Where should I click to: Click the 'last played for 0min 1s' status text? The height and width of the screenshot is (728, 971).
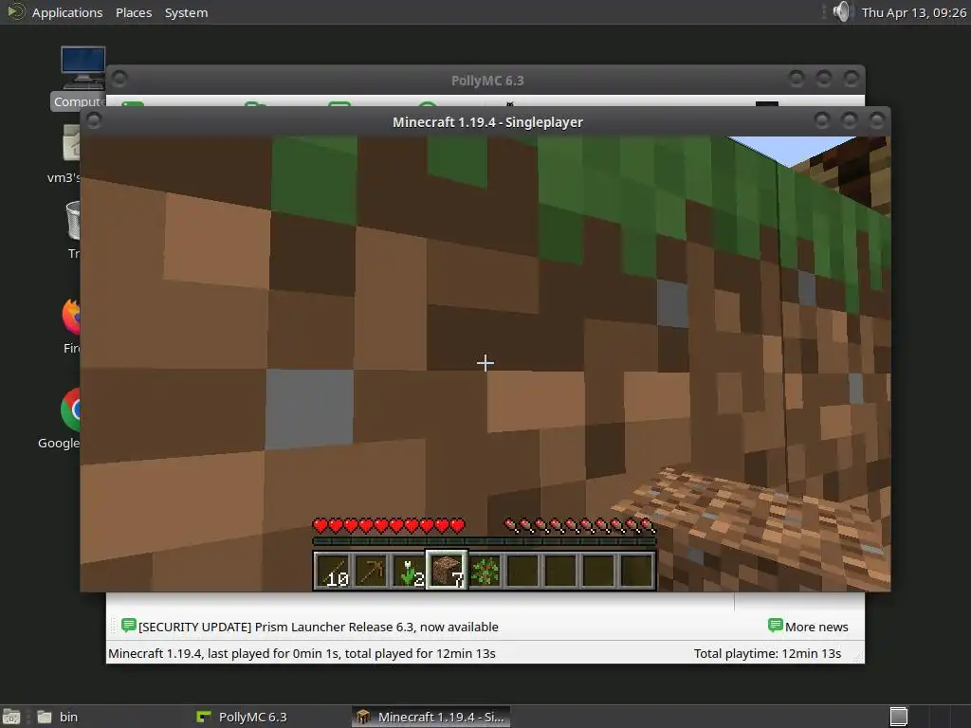[272, 653]
